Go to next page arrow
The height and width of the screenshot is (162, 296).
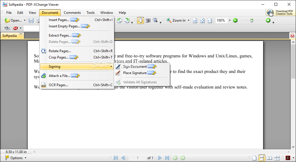(160, 158)
